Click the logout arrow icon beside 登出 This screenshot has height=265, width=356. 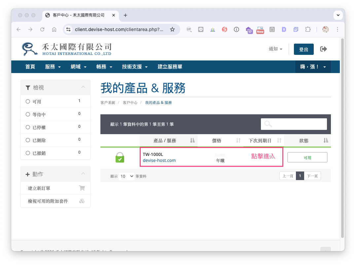pyautogui.click(x=324, y=49)
